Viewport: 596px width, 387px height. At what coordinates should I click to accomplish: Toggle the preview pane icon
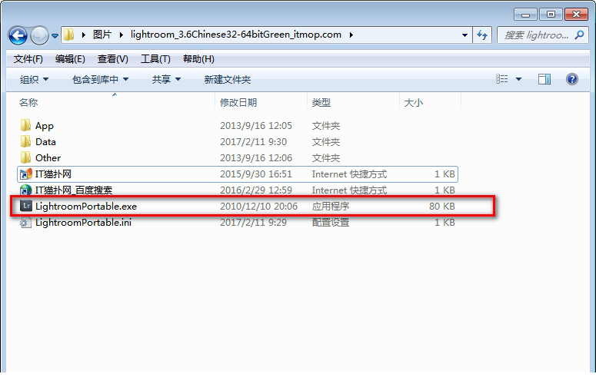(x=544, y=79)
